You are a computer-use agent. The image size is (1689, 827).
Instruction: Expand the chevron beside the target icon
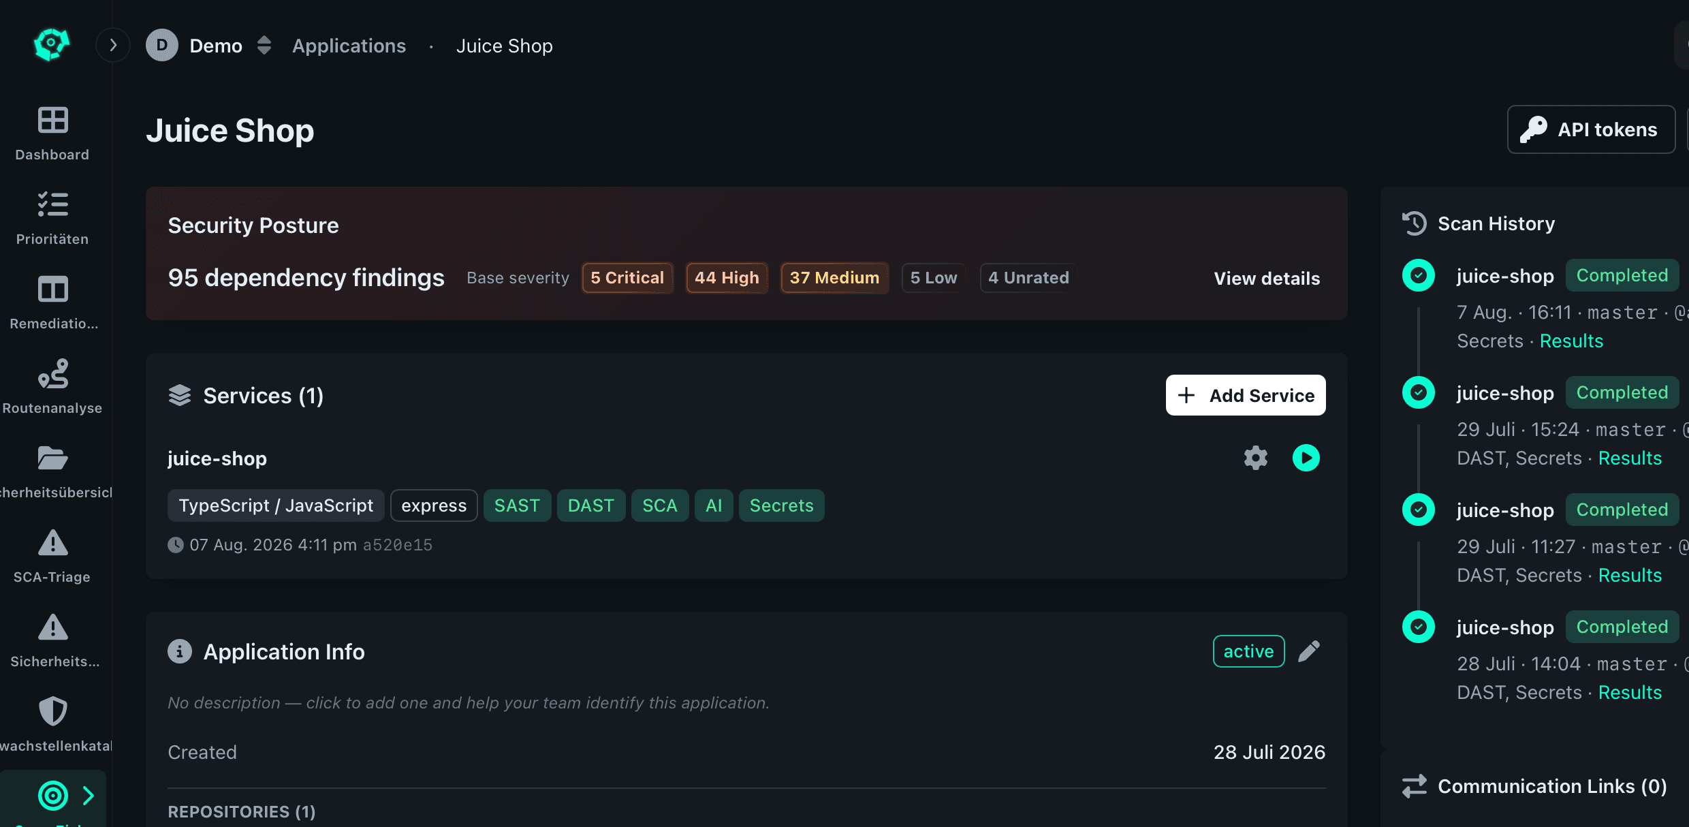[x=88, y=795]
